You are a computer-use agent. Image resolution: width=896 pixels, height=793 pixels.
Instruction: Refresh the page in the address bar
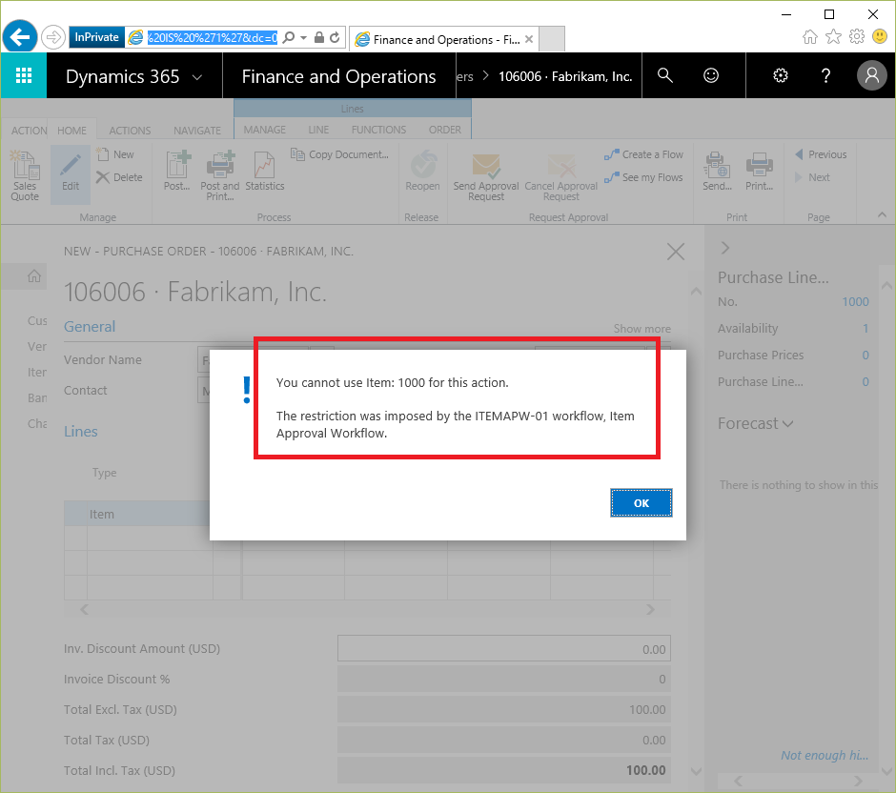[335, 38]
